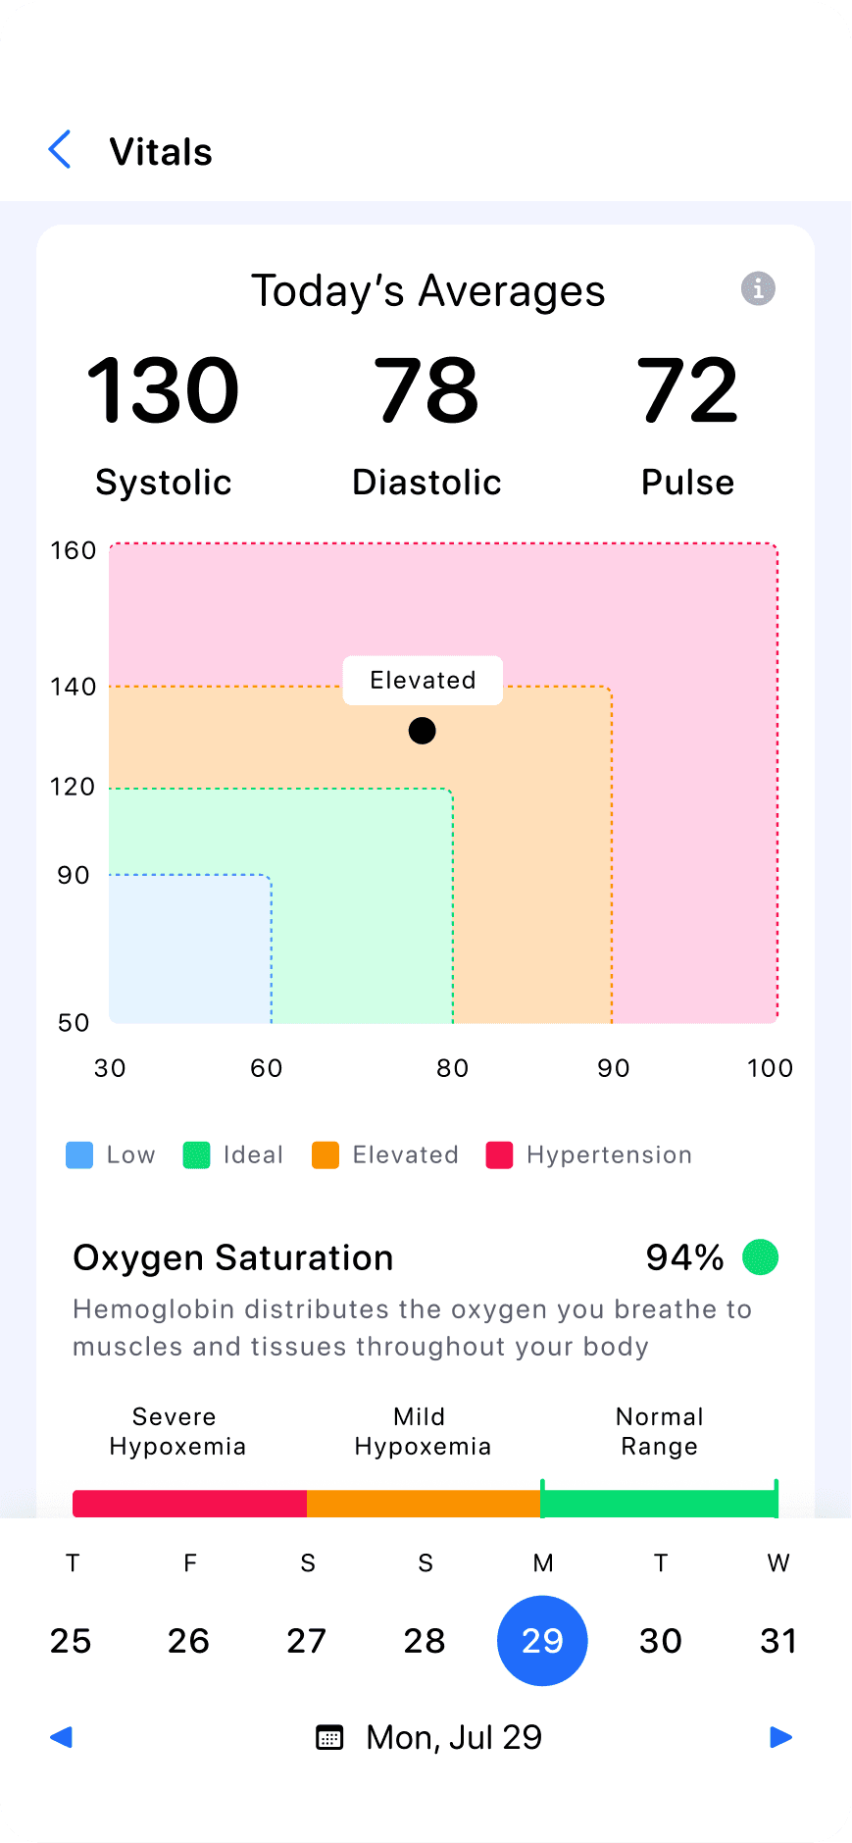This screenshot has width=852, height=1843.
Task: Advance to next week with right arrow
Action: (781, 1737)
